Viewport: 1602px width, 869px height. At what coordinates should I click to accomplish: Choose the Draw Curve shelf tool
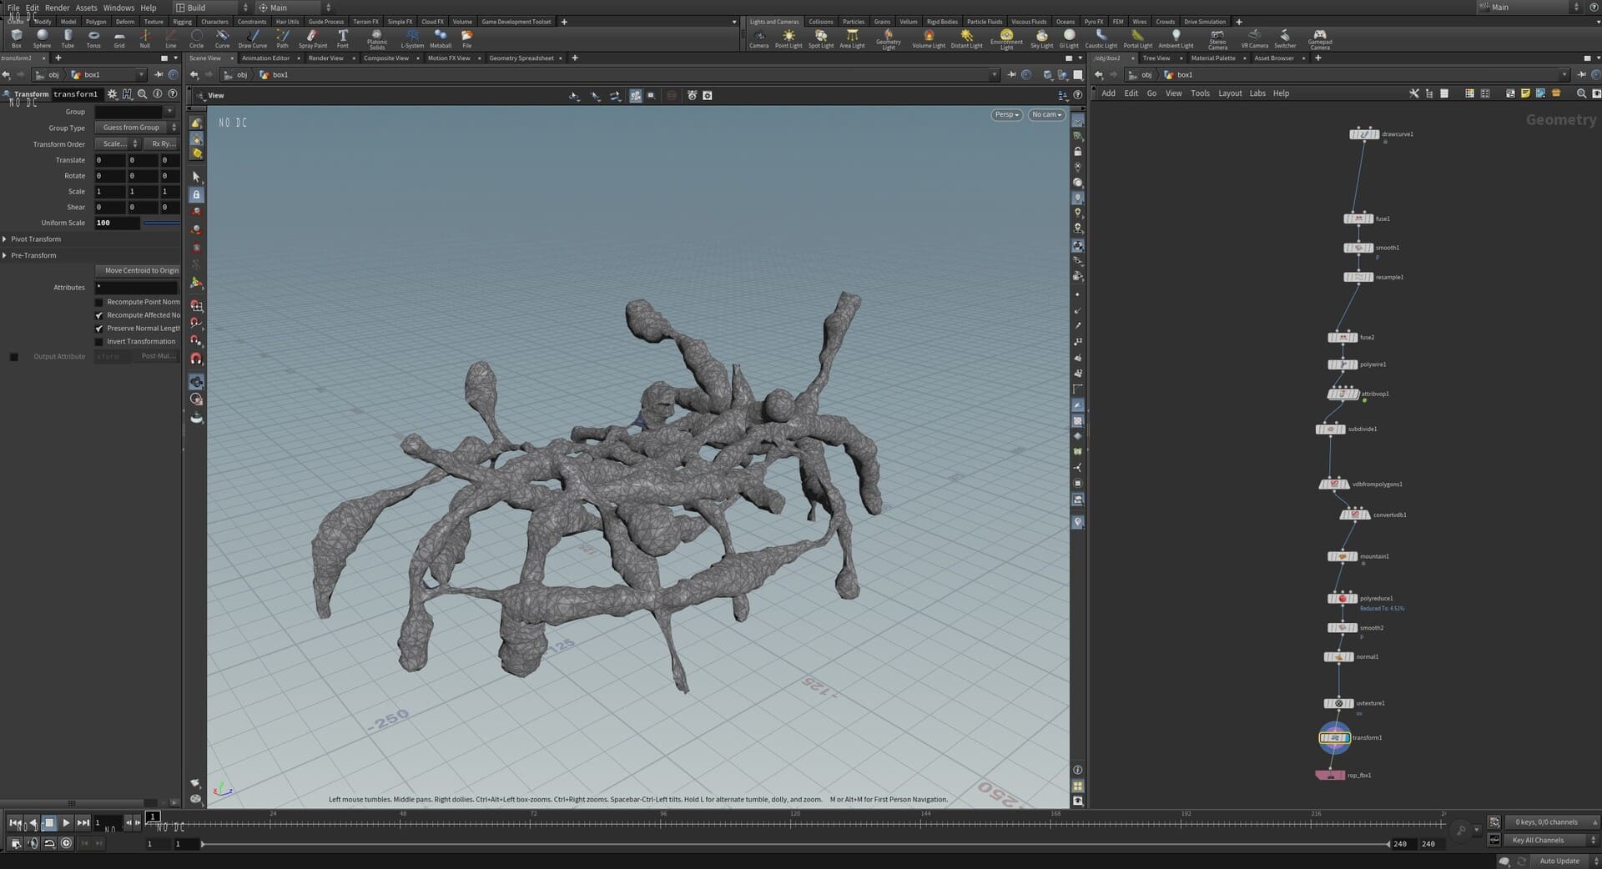pyautogui.click(x=252, y=38)
